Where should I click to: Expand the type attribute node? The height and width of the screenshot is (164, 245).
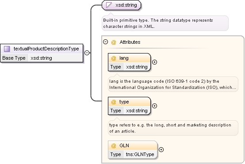(154, 106)
